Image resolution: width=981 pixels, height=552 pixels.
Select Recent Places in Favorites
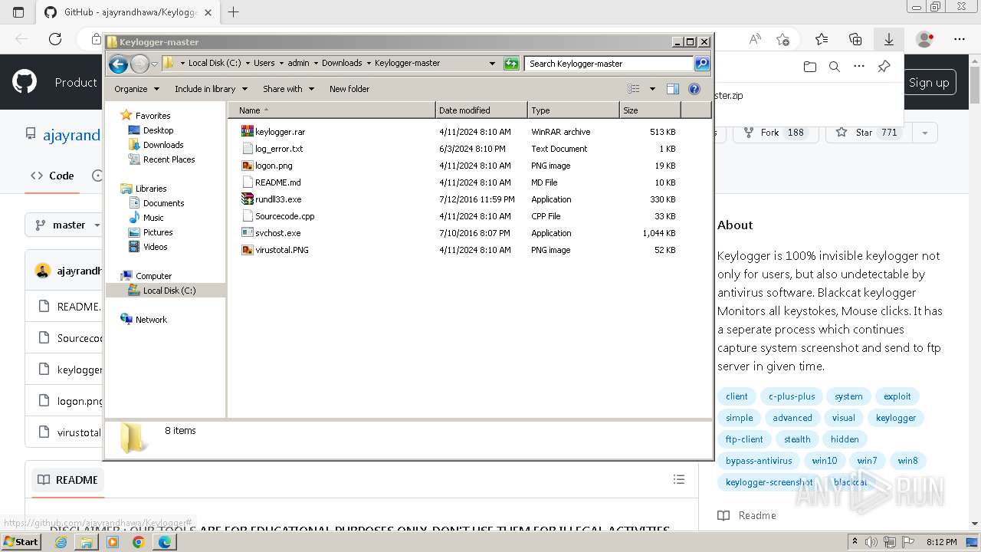point(169,159)
